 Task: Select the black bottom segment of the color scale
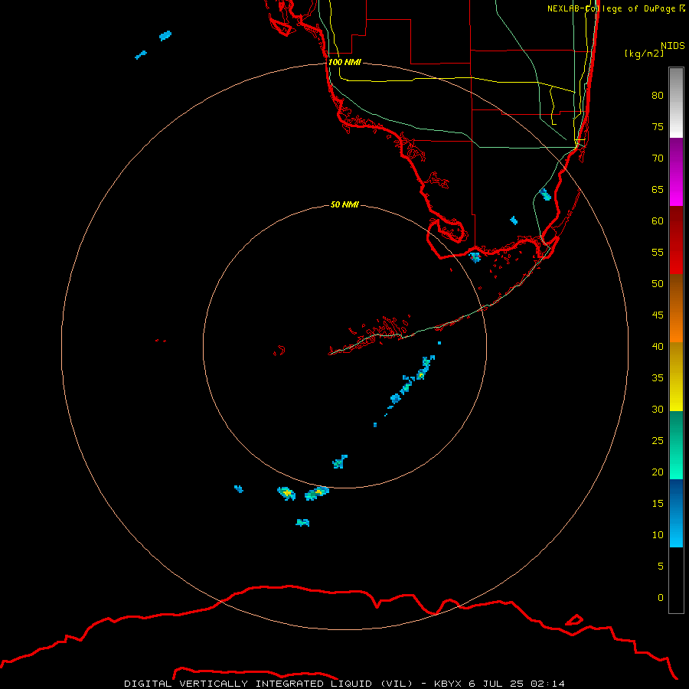pyautogui.click(x=676, y=580)
